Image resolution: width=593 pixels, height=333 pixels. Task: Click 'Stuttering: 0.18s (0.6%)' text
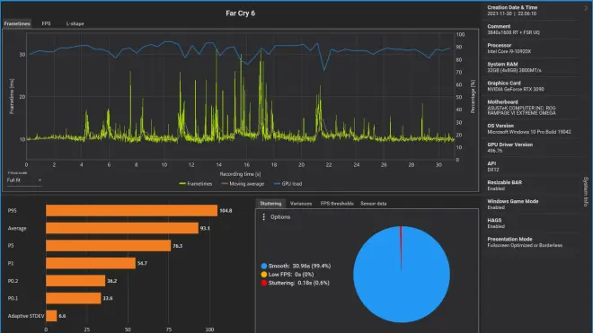[x=299, y=283]
